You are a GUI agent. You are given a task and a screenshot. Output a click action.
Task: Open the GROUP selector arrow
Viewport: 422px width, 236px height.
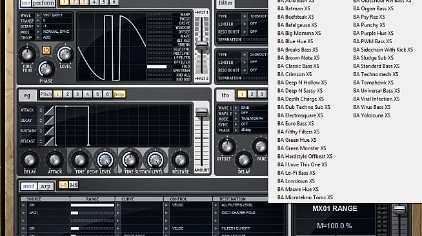38,37
